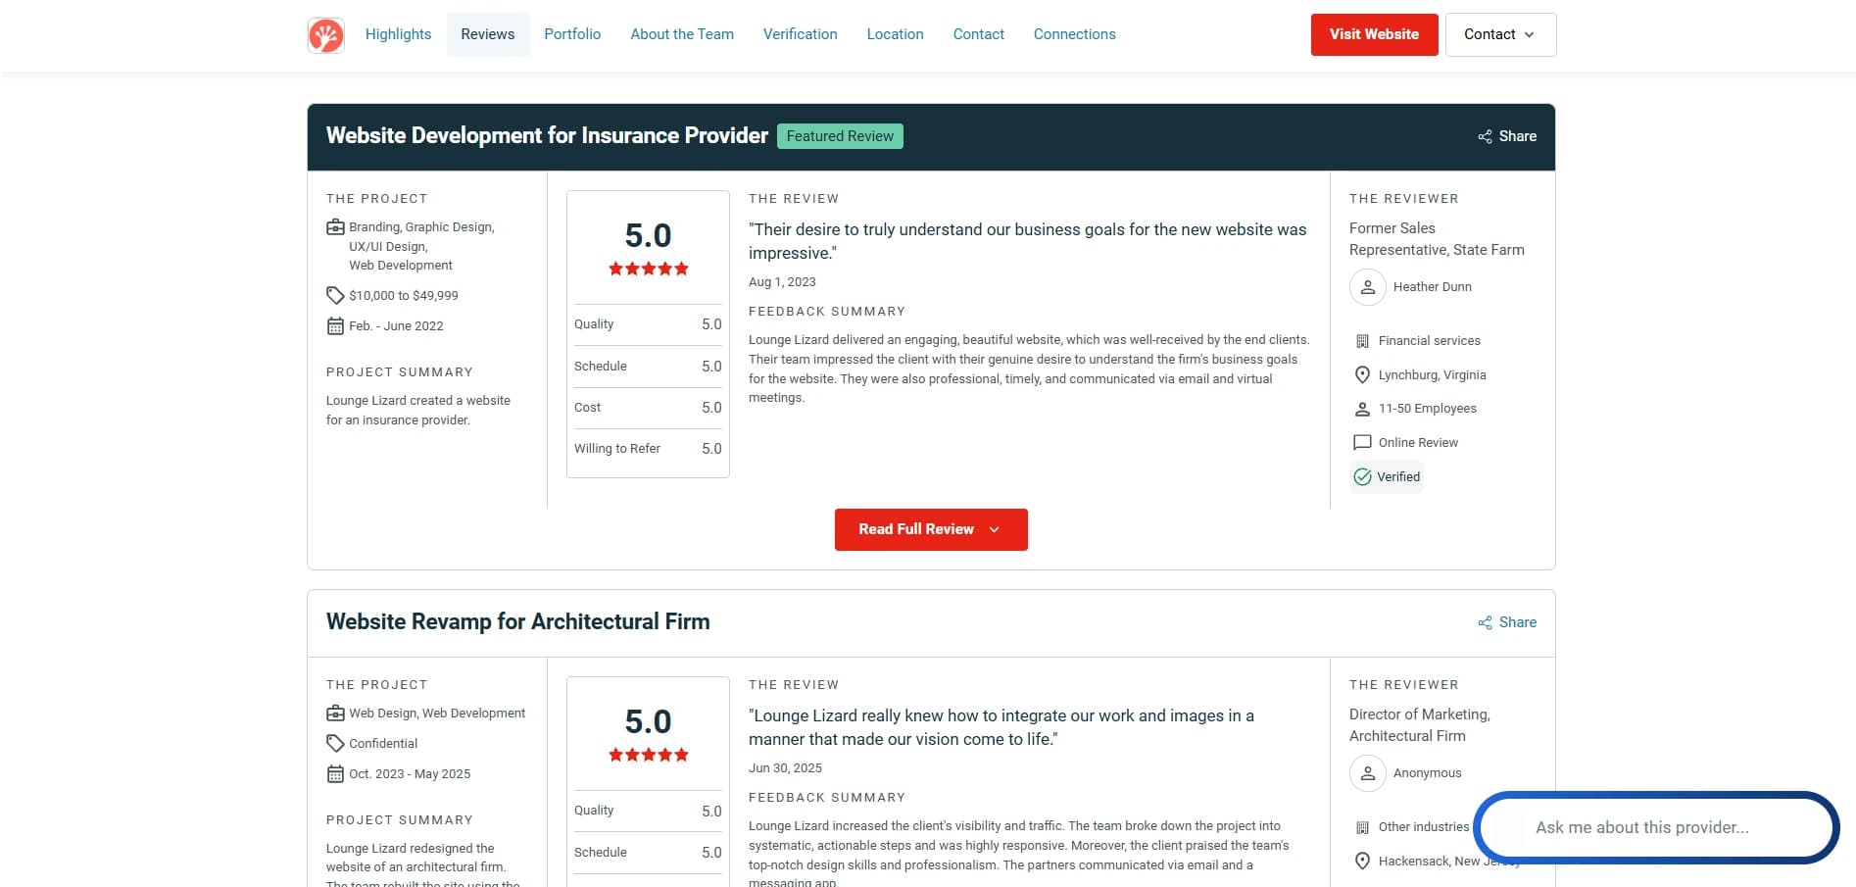Click price tag icon next to Confidential
This screenshot has height=887, width=1856.
[335, 744]
